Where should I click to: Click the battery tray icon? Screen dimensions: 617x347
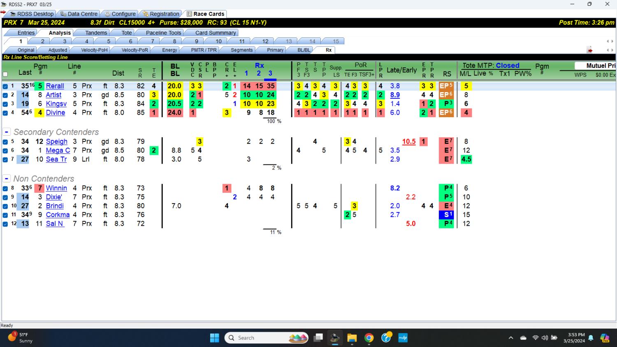[554, 338]
